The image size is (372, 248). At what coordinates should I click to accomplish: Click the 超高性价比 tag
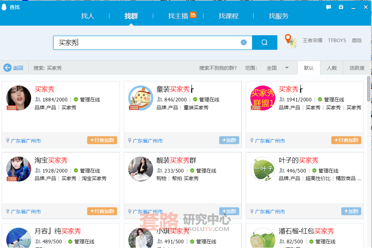318,179
